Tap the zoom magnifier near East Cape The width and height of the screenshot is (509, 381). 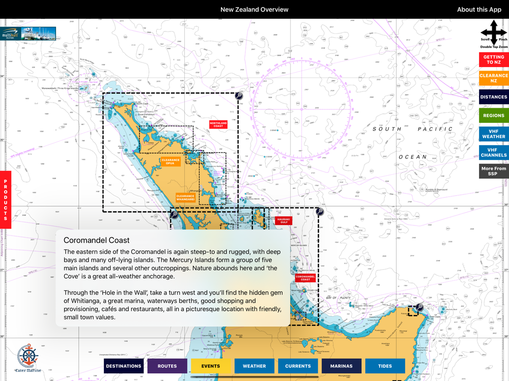(419, 307)
